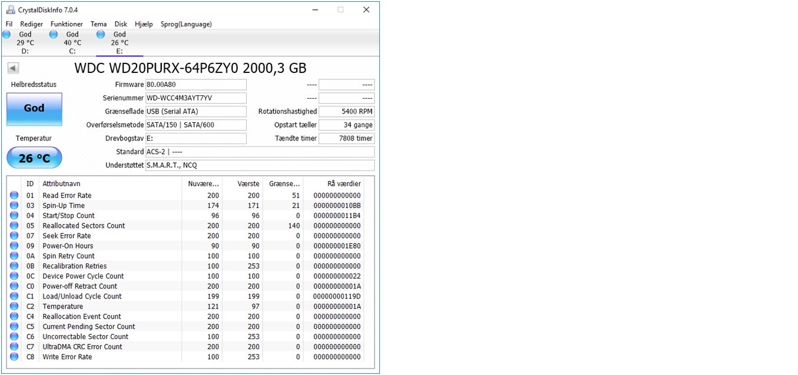Click the Rotationshastighed field 5400 RPM

pyautogui.click(x=346, y=112)
